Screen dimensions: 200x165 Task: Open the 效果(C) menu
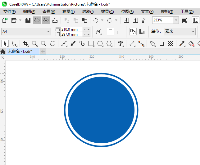click(107, 11)
